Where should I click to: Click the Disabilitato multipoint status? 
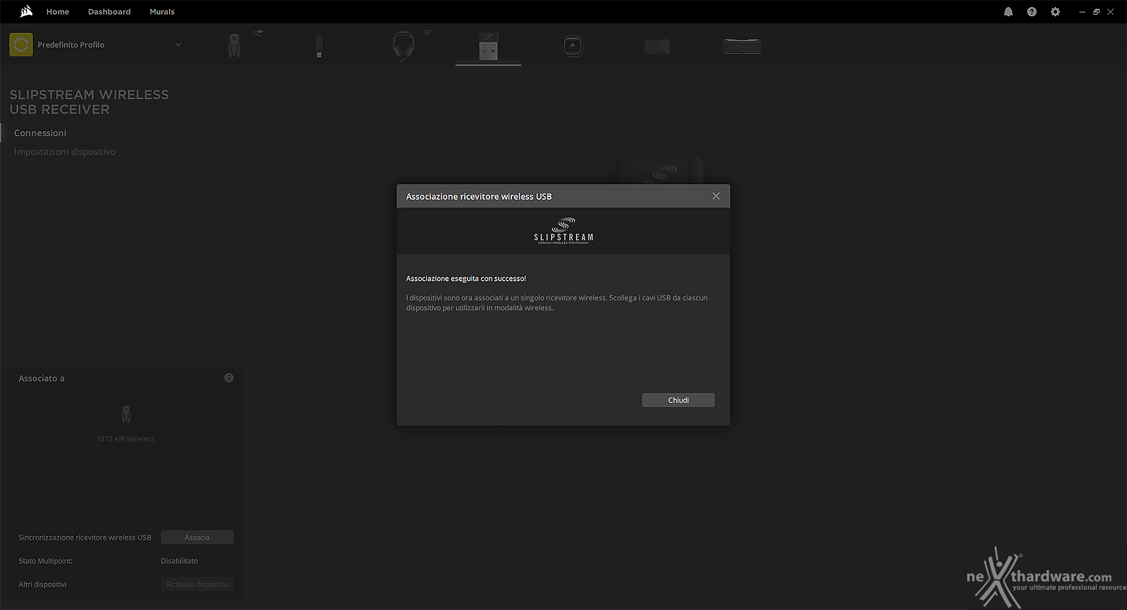coord(179,561)
